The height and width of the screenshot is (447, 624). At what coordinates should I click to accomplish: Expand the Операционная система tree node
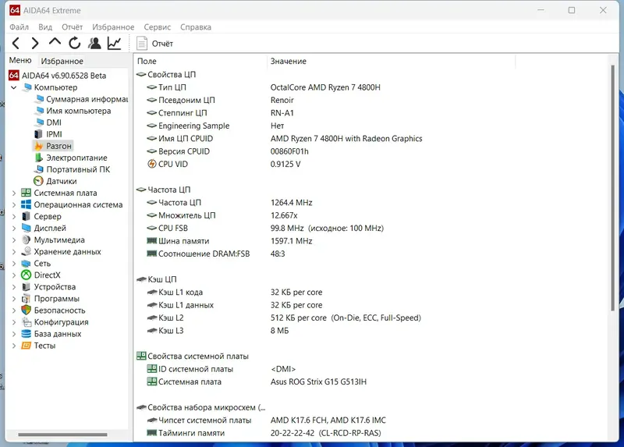click(x=14, y=204)
